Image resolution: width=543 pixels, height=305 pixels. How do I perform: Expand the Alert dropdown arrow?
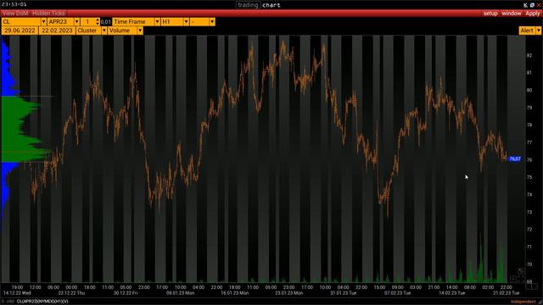538,30
